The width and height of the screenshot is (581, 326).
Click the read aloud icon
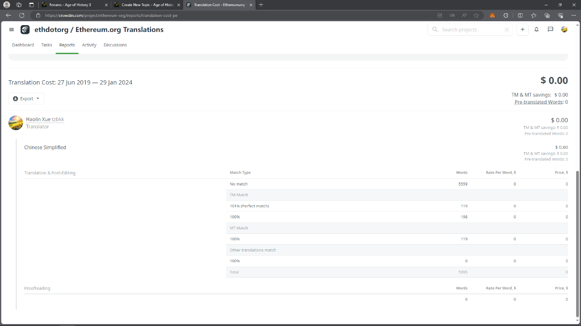464,15
